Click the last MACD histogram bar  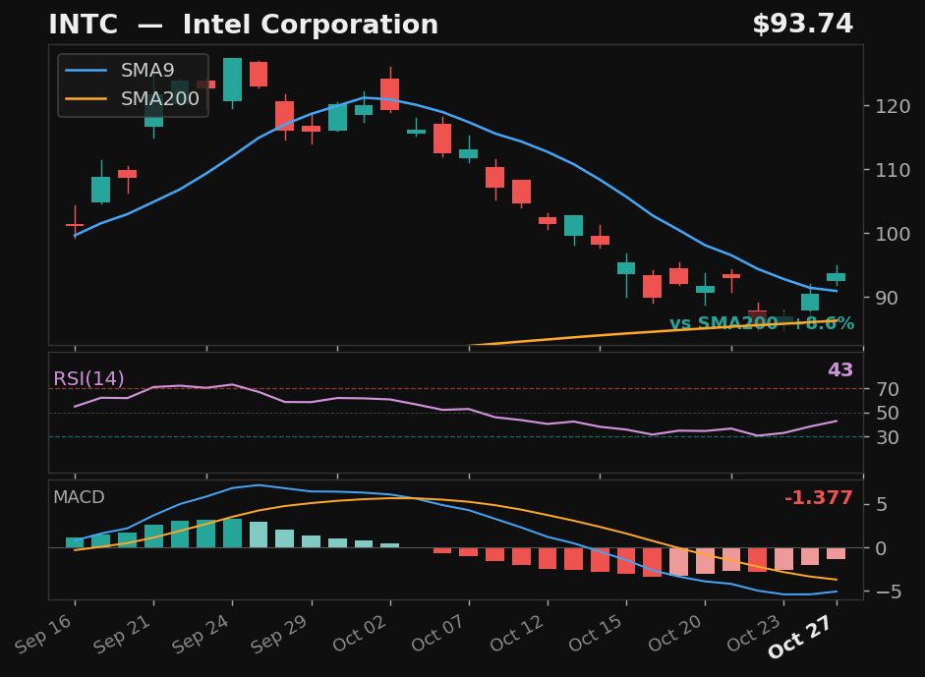click(837, 553)
